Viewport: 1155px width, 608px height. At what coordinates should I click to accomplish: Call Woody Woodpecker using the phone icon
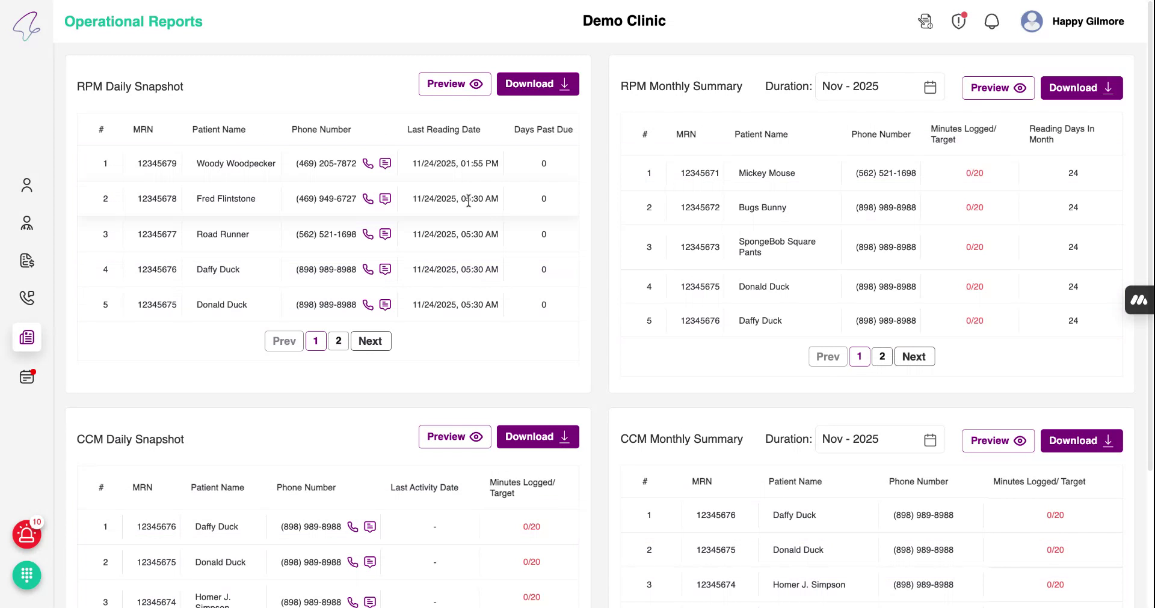(368, 163)
